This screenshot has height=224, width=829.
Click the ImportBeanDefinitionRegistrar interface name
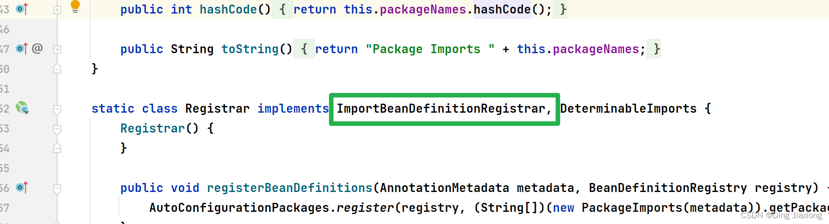pos(441,109)
